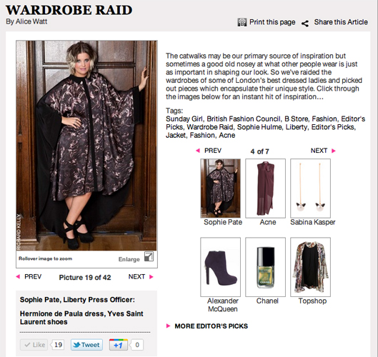Click the Enlarge image icon
Viewport: 378px width, 357px height.
[149, 256]
